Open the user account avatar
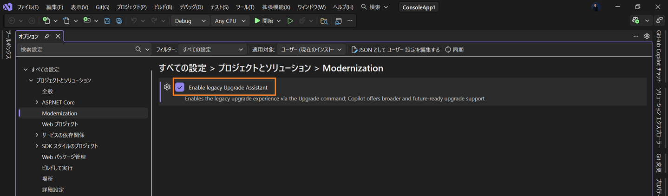The height and width of the screenshot is (196, 668). pyautogui.click(x=596, y=7)
